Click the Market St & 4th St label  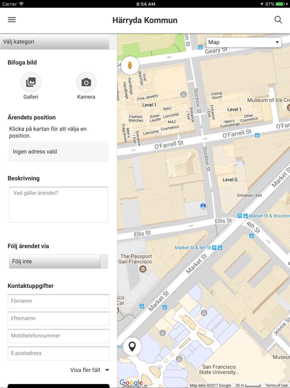point(193,248)
